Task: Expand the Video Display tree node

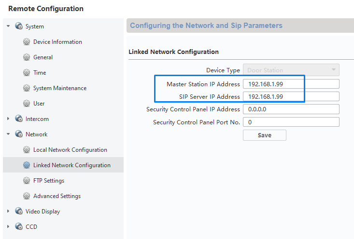Action: pos(8,211)
